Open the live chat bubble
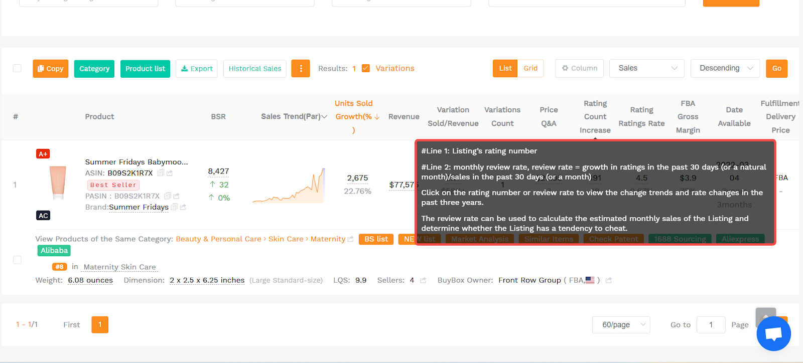Image resolution: width=803 pixels, height=363 pixels. pyautogui.click(x=773, y=333)
